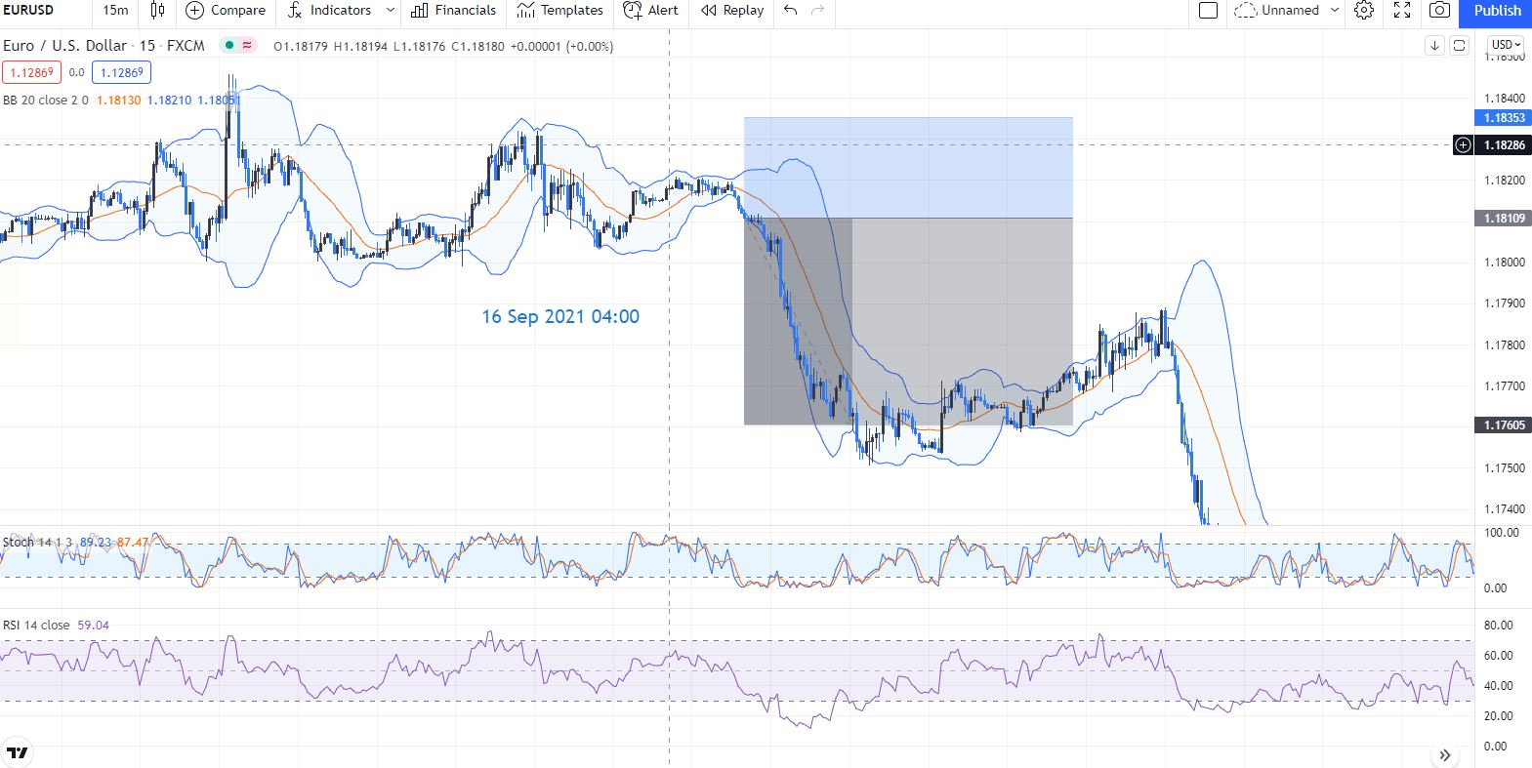Screen dimensions: 1532x768
Task: Select the RSI 14 close indicator legend
Action: click(x=36, y=625)
